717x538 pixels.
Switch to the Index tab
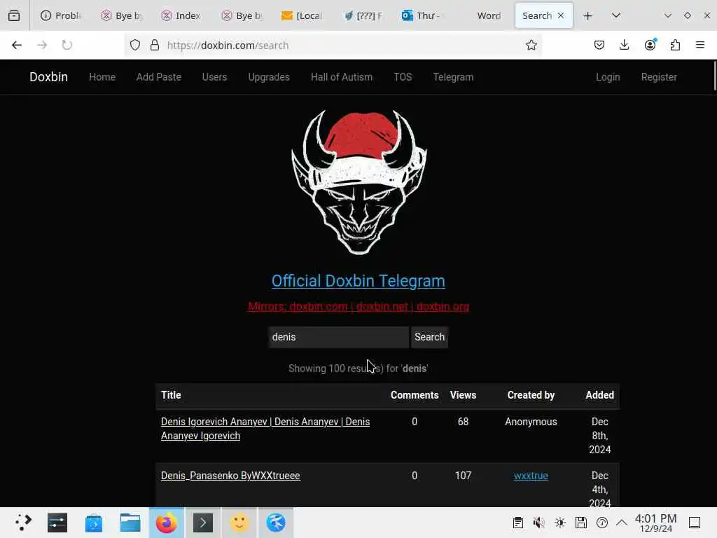pos(181,15)
